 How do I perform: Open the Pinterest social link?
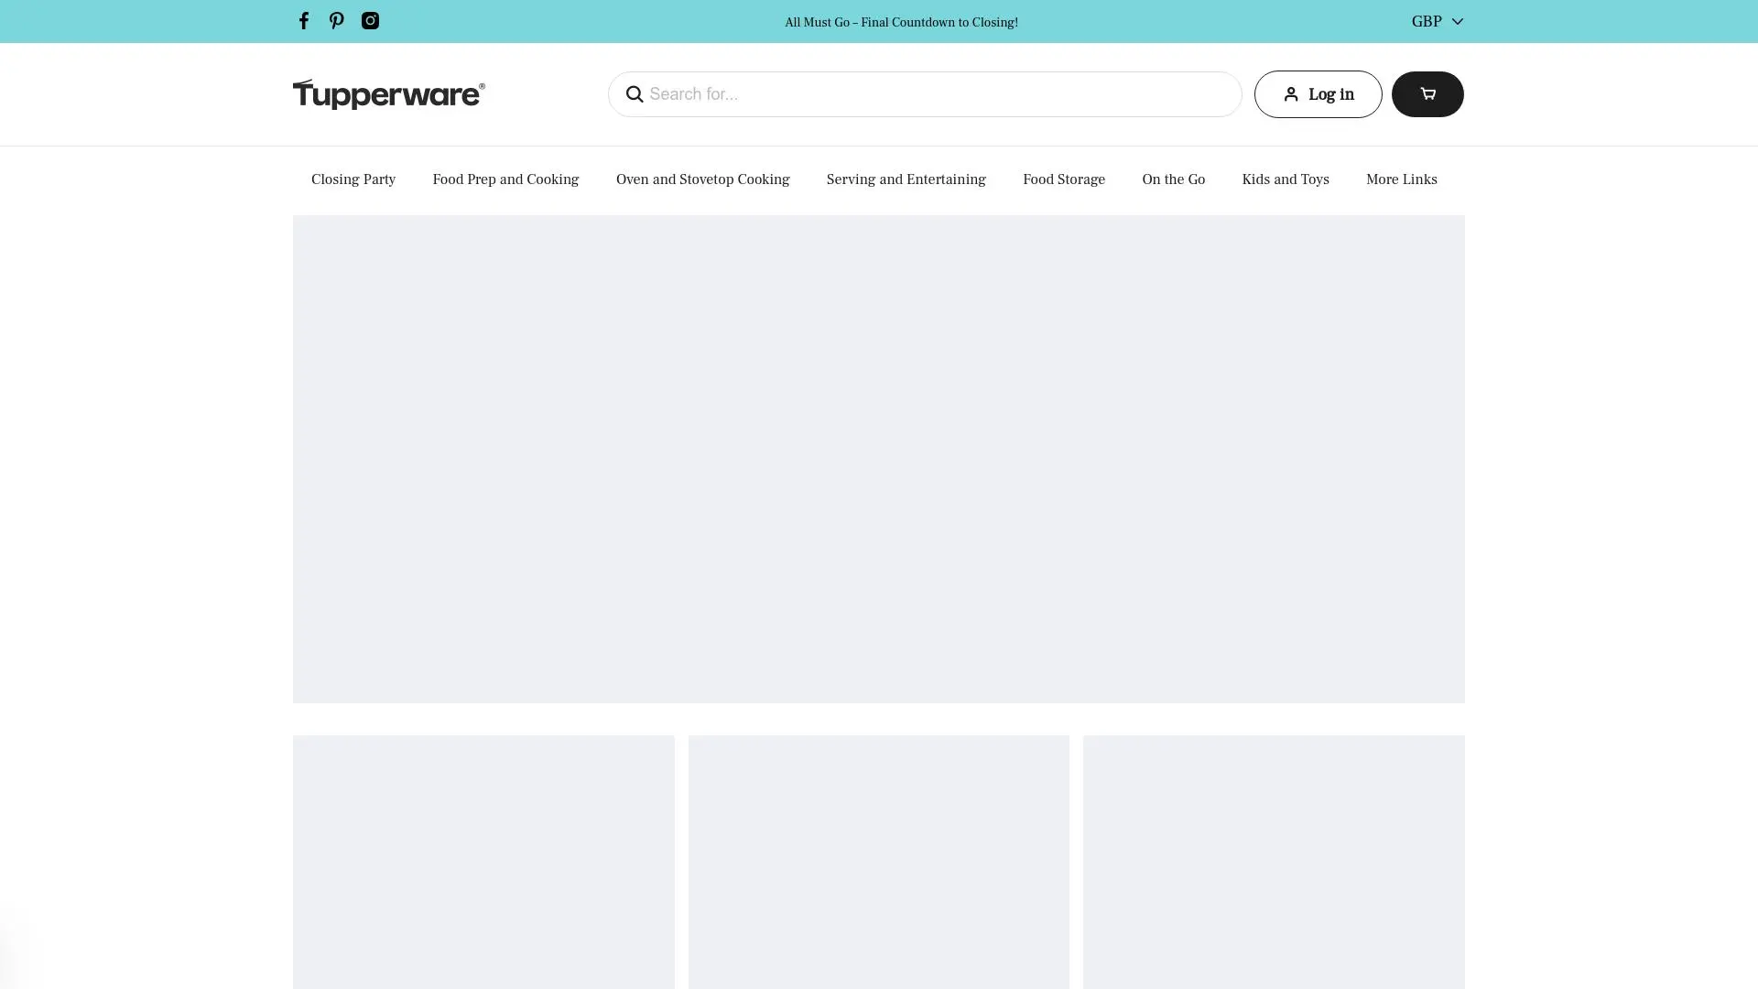point(337,20)
